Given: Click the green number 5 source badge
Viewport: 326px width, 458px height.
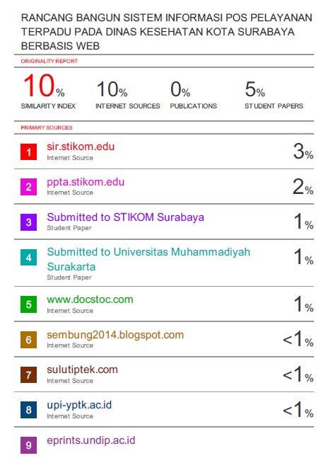Looking at the screenshot, I should coord(28,304).
